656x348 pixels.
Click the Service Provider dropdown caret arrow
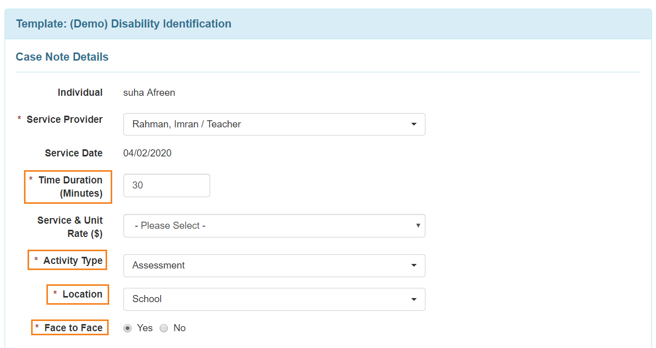(x=414, y=124)
